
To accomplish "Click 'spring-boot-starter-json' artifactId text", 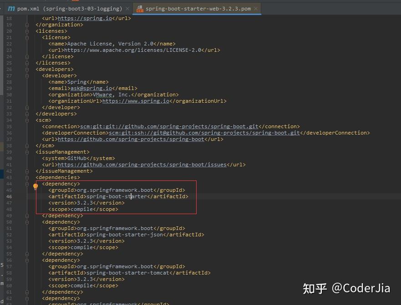I will pyautogui.click(x=125, y=235).
